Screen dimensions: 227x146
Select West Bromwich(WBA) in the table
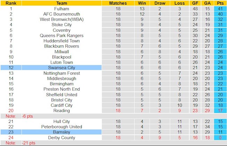(x=62, y=19)
